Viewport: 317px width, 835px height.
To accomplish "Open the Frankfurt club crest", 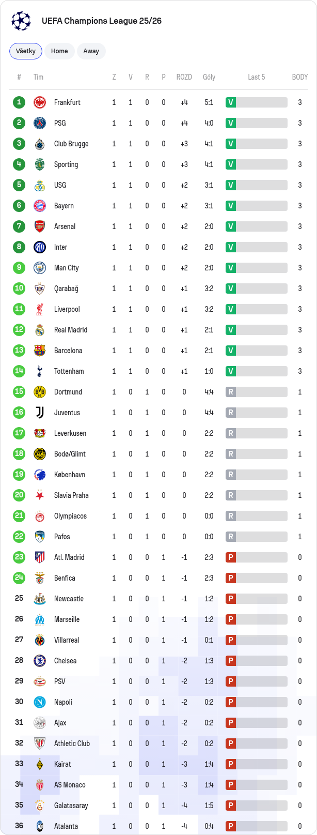I will (x=40, y=102).
